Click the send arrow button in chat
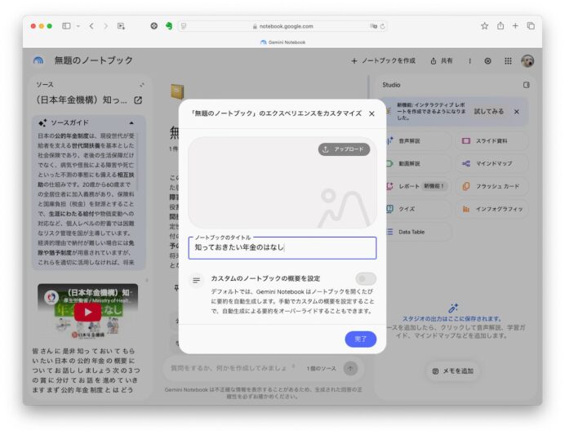 coord(350,368)
